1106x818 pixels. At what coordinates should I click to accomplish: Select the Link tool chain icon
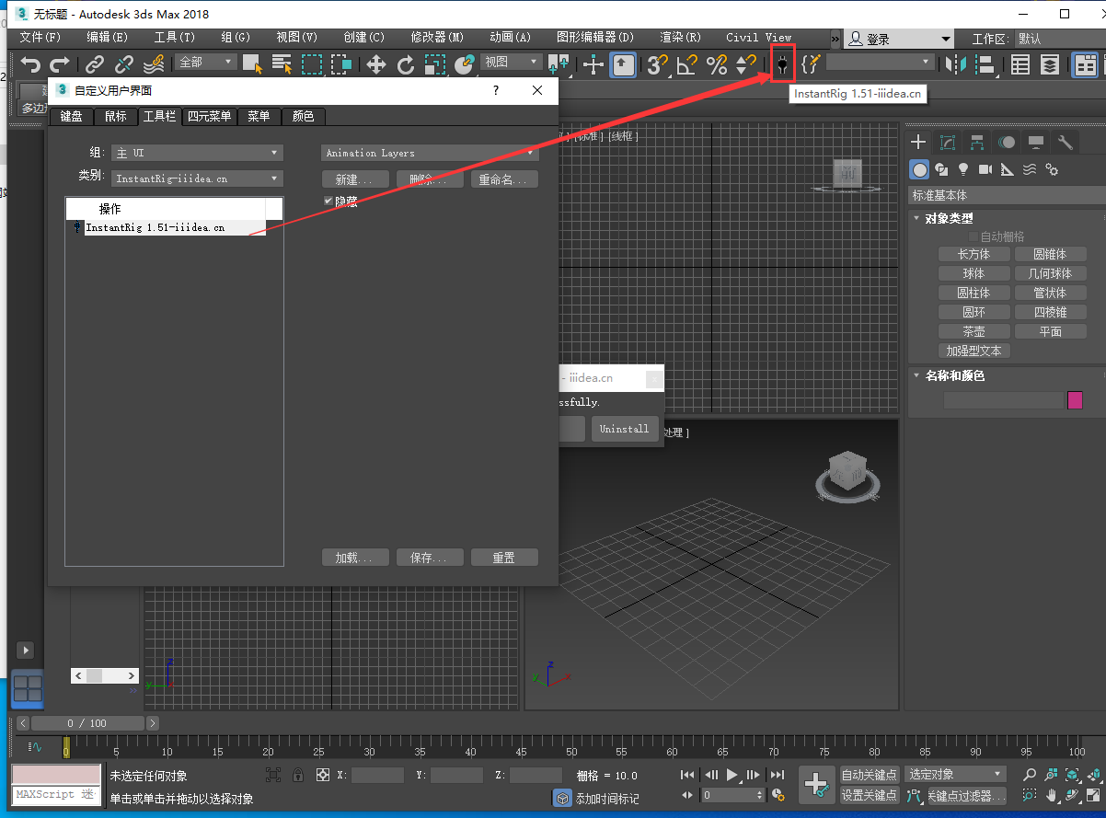click(95, 64)
